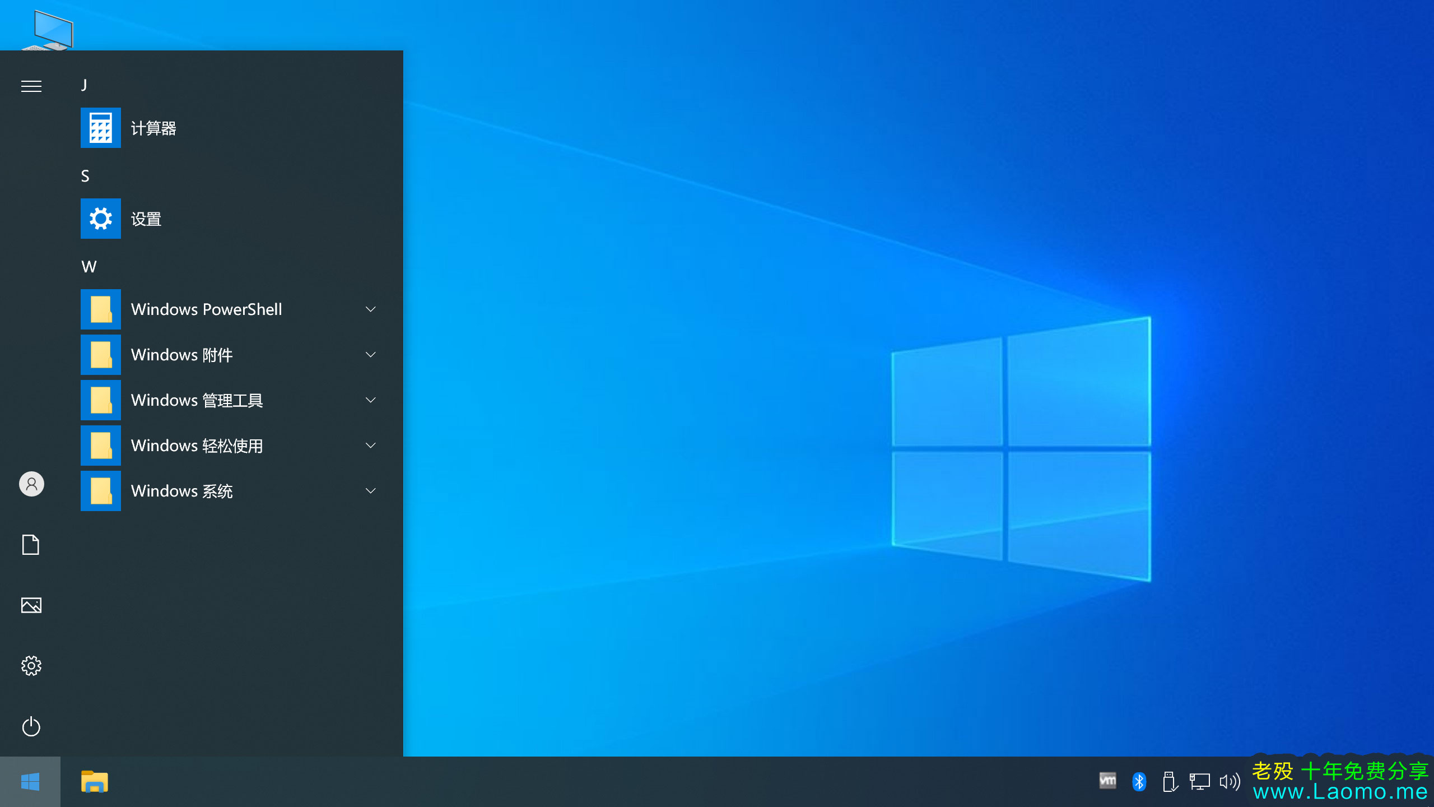Viewport: 1434px width, 807px height.
Task: Click the 计算器 label text
Action: pyautogui.click(x=153, y=128)
